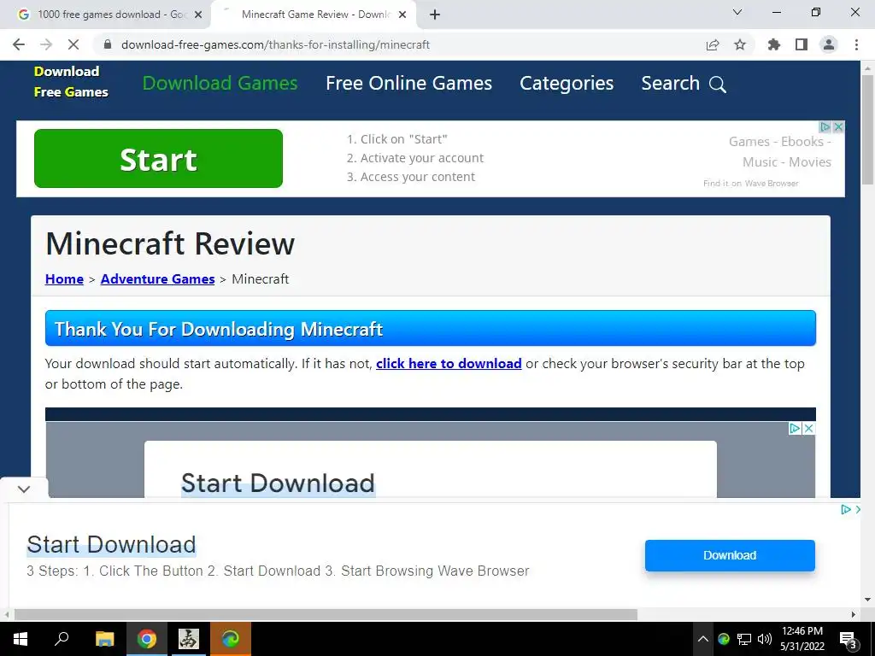The height and width of the screenshot is (656, 875).
Task: Open Windows taskbar search
Action: tap(62, 639)
